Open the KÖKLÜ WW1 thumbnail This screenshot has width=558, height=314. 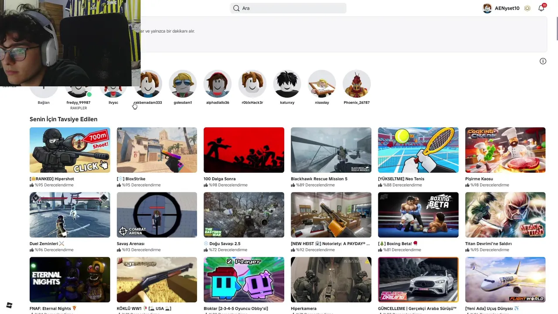click(157, 280)
